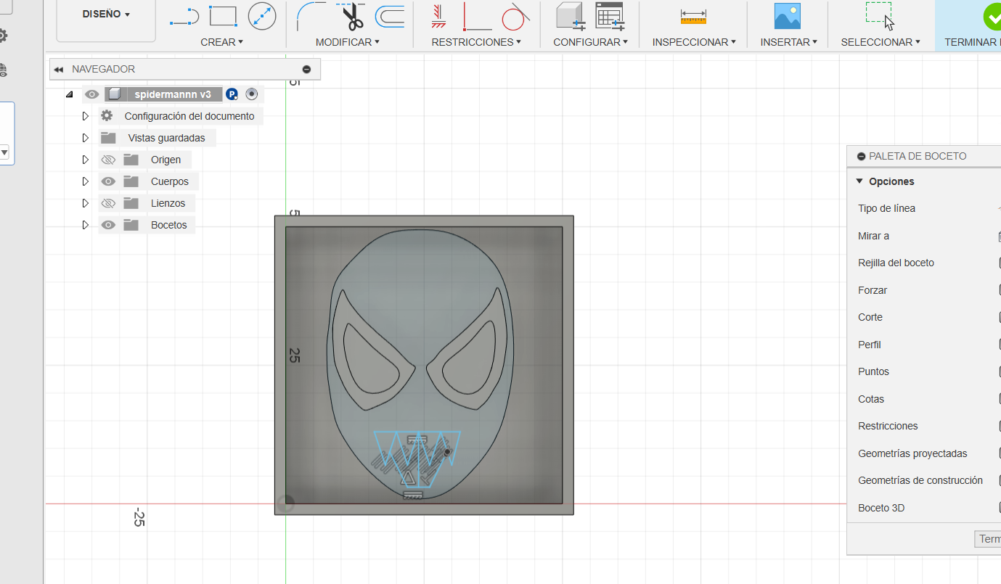This screenshot has width=1001, height=584.
Task: Open the SELECCIONAR menu
Action: (x=881, y=42)
